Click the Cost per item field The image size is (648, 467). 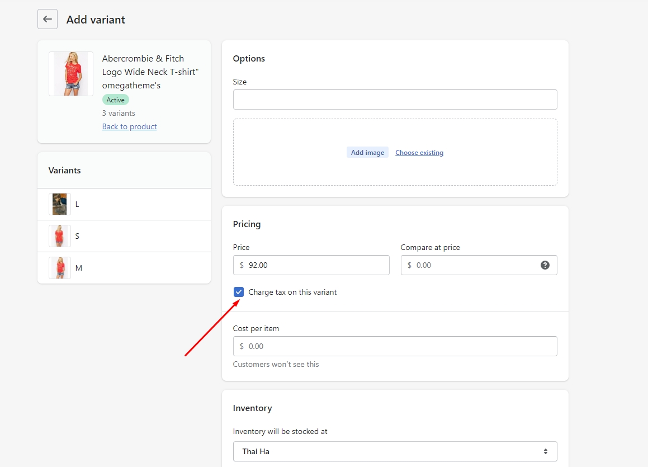[395, 346]
